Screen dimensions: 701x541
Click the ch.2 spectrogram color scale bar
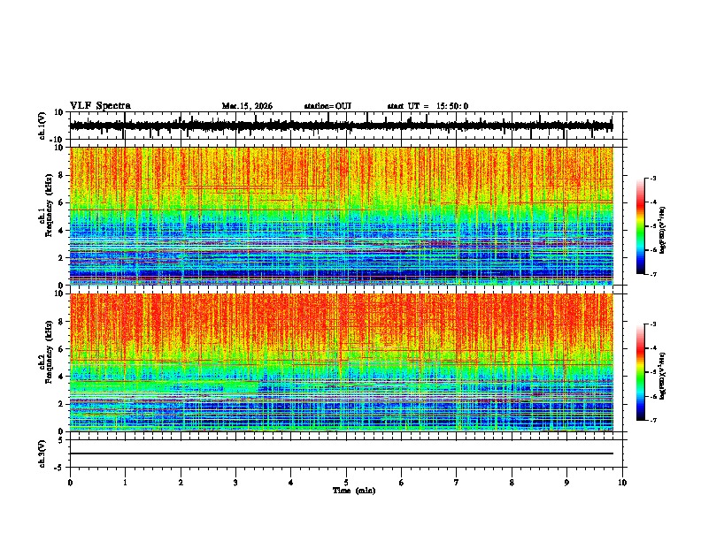[x=640, y=372]
